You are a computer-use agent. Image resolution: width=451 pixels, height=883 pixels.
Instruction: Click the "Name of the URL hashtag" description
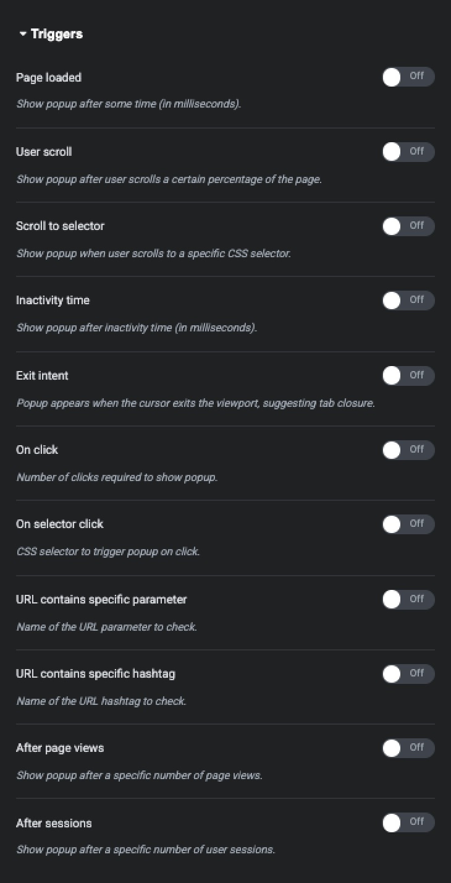(x=101, y=701)
